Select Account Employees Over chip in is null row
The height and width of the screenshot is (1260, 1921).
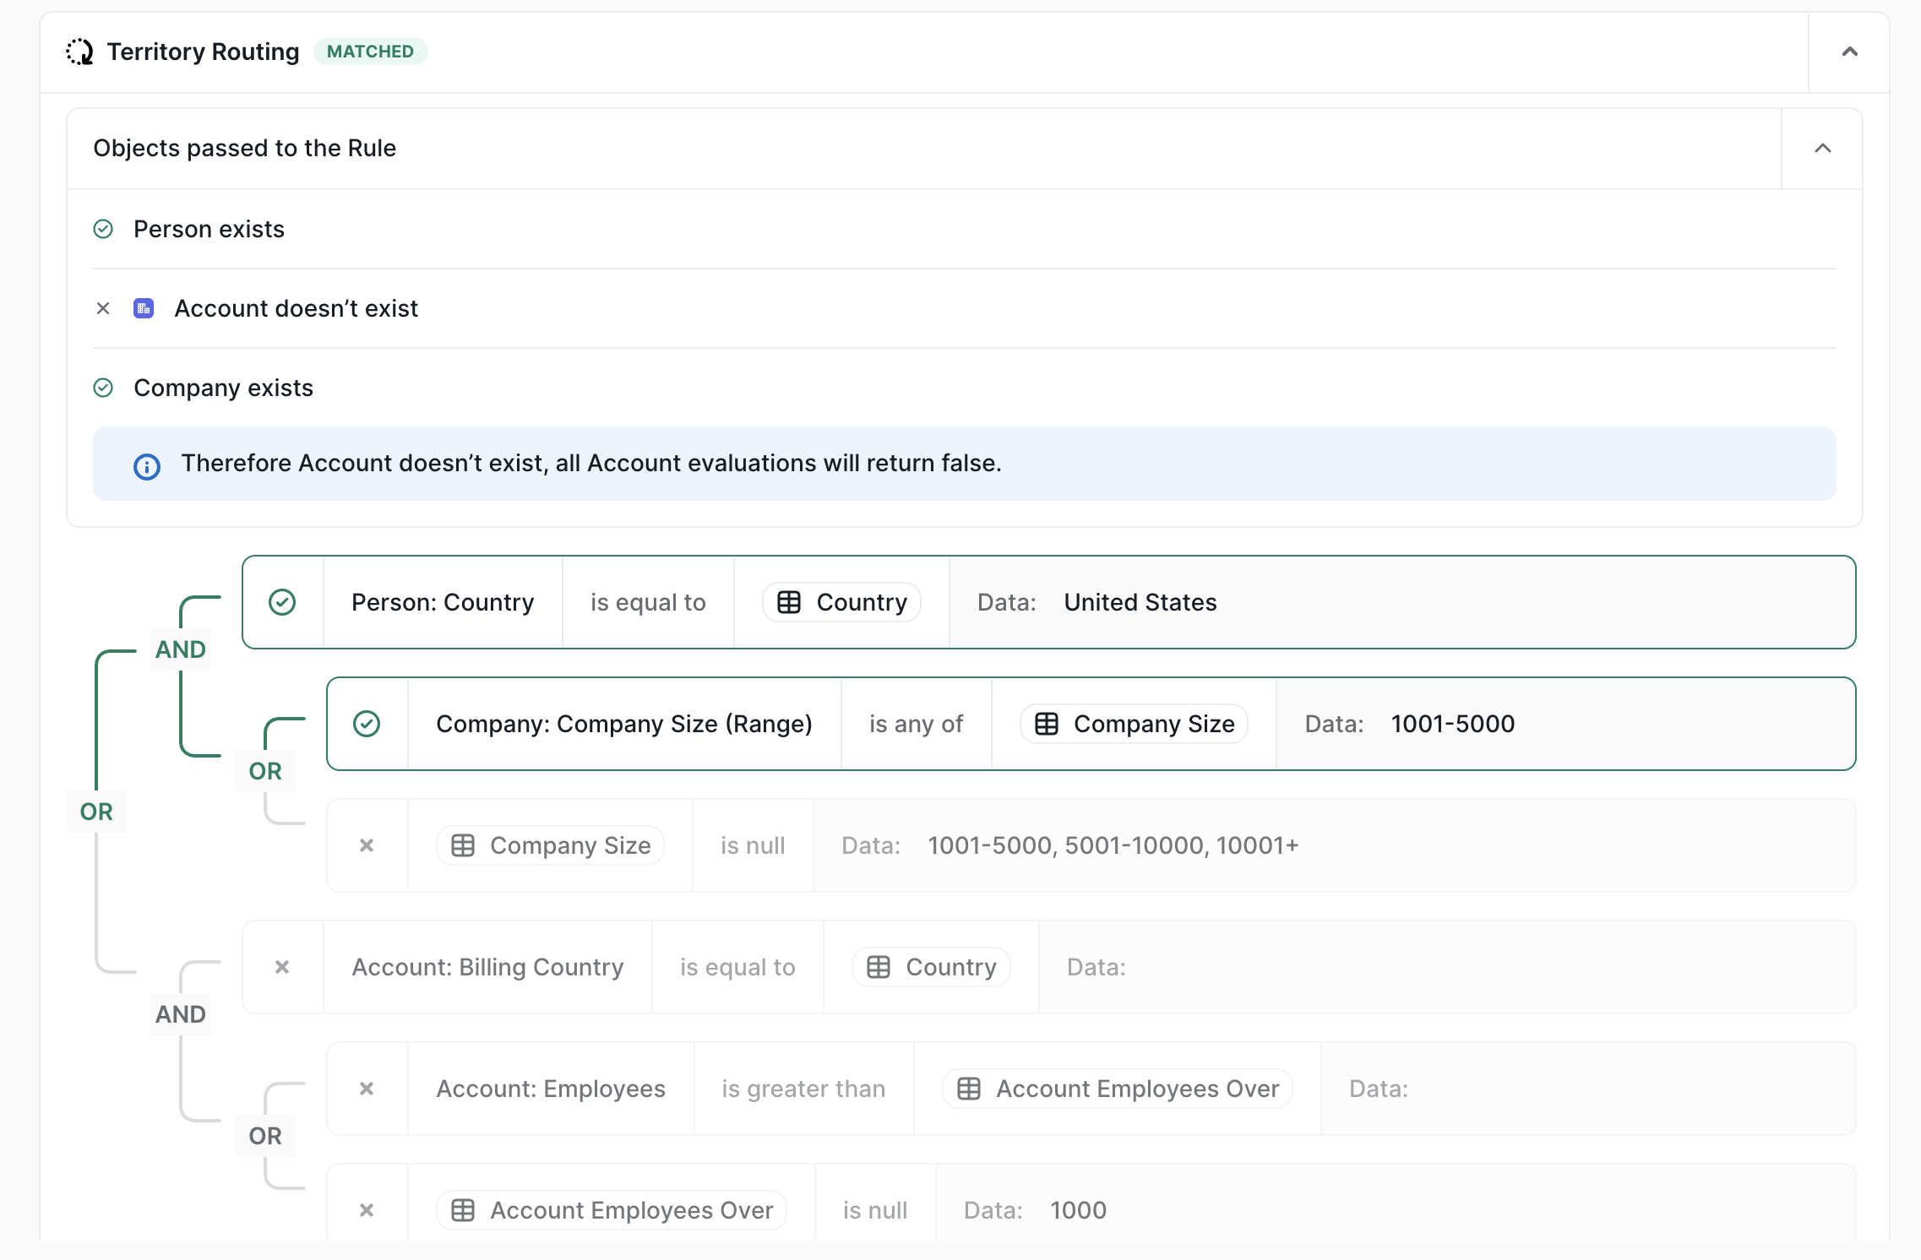tap(612, 1210)
